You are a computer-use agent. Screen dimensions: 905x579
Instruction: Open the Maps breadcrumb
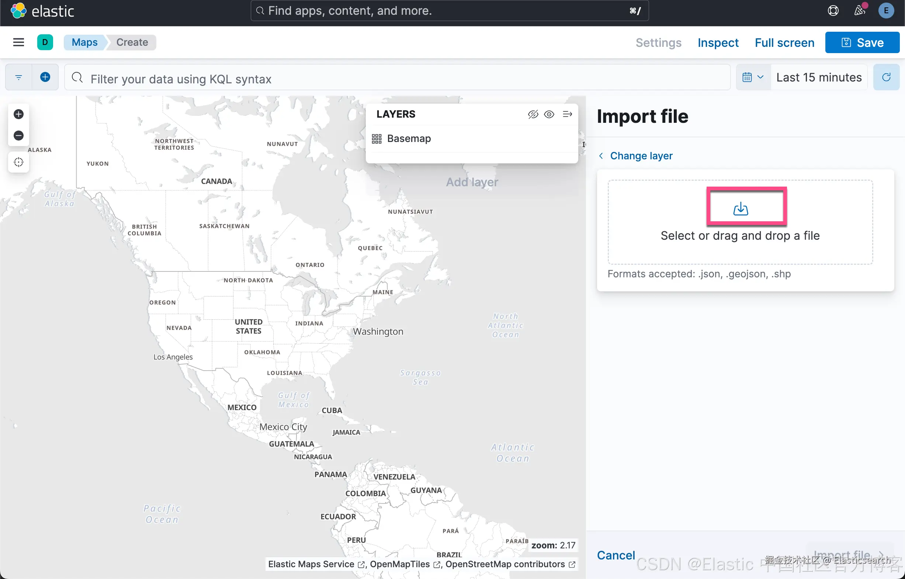84,42
